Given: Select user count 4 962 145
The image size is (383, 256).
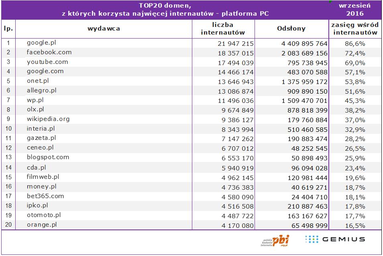Looking at the screenshot, I should click(x=238, y=178).
